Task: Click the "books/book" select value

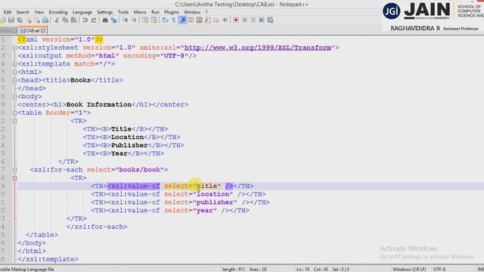Action: (139, 170)
